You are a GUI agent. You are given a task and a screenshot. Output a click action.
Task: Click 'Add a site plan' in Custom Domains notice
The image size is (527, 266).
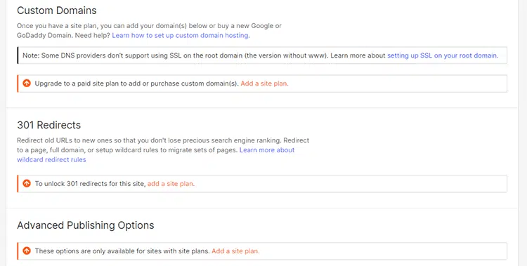(264, 84)
